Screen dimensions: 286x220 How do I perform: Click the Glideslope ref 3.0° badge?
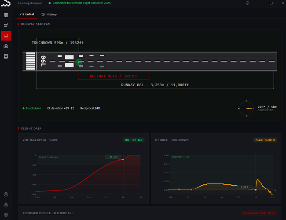coord(259,213)
